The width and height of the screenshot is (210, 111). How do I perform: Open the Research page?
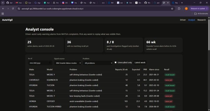pos(201,20)
